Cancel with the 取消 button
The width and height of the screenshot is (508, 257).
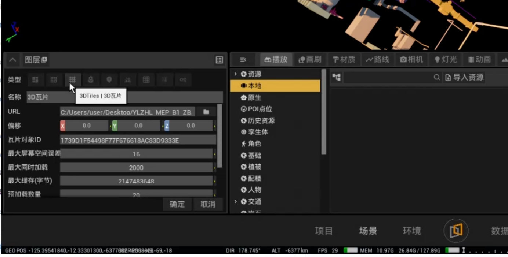click(x=208, y=204)
